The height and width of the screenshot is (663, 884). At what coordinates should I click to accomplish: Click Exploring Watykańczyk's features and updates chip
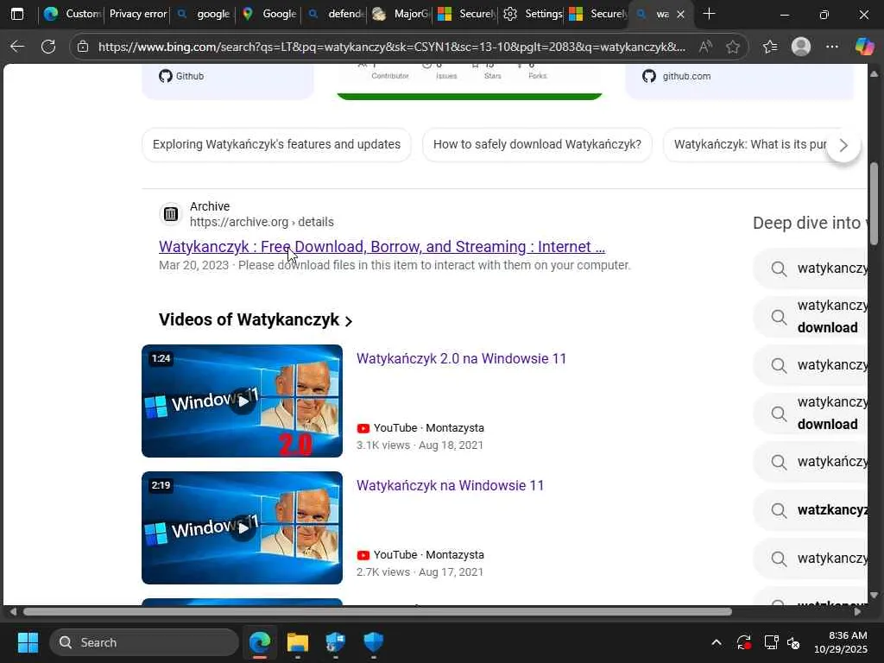pyautogui.click(x=276, y=145)
